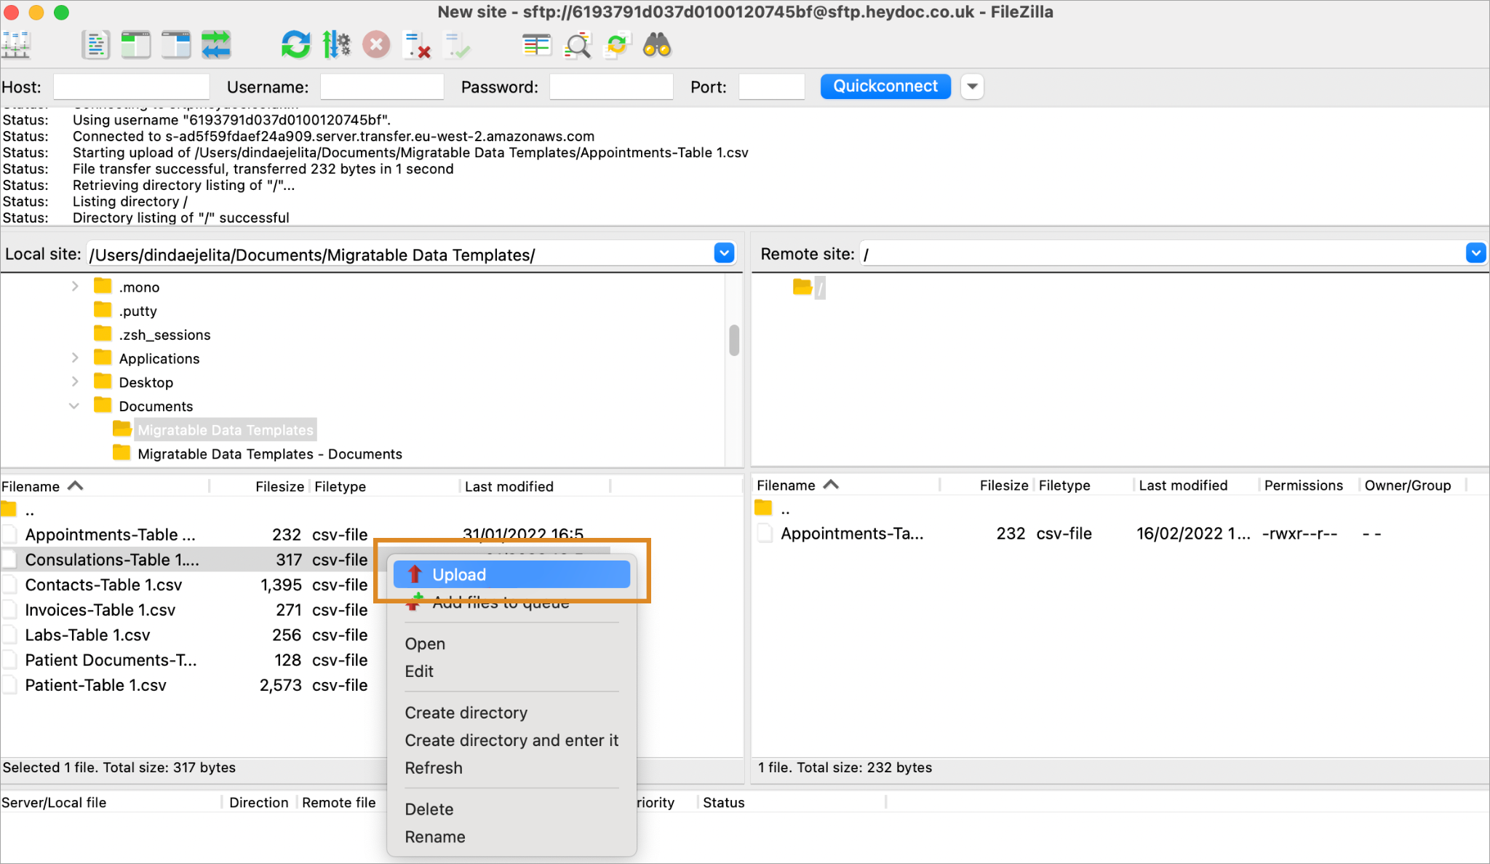Viewport: 1490px width, 864px height.
Task: Toggle local directory tree icon
Action: point(135,45)
